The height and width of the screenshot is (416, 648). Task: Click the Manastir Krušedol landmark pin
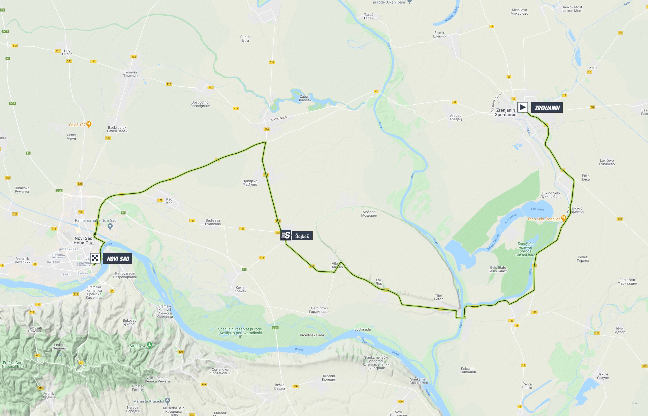point(167,400)
